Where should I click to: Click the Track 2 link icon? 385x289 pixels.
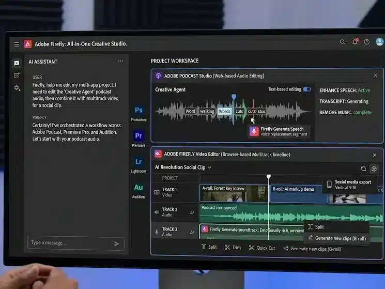point(192,212)
